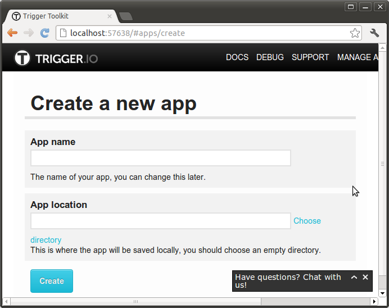
Task: Click the window maximize button
Action: click(x=351, y=7)
